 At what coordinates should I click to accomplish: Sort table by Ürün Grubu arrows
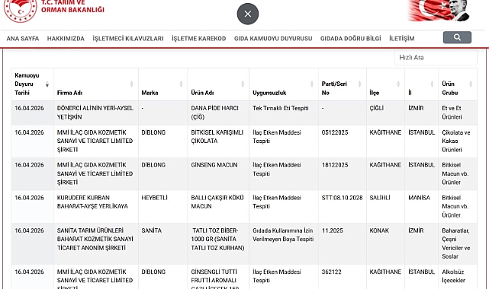(471, 84)
